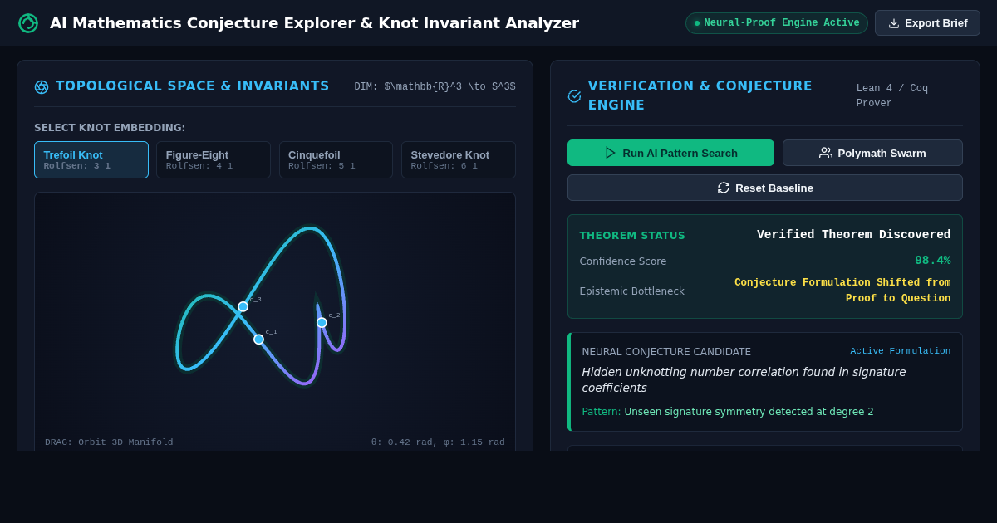The height and width of the screenshot is (523, 997).
Task: Click the verification checkmark circle icon
Action: click(x=574, y=96)
